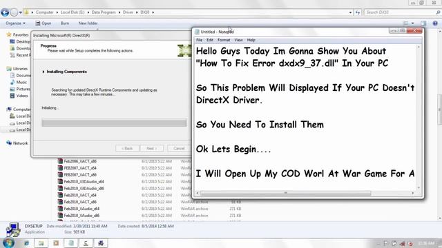Click Notepad horizontal scrollbar thumb
Screen dimensions: 442x248
285,193
